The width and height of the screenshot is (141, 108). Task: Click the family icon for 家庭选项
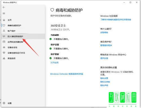[4, 58]
